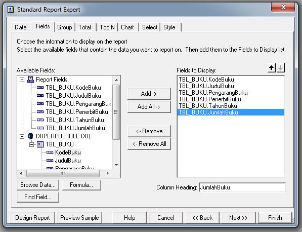The image size is (302, 232).
Task: Select the Fields tab
Action: (x=43, y=26)
